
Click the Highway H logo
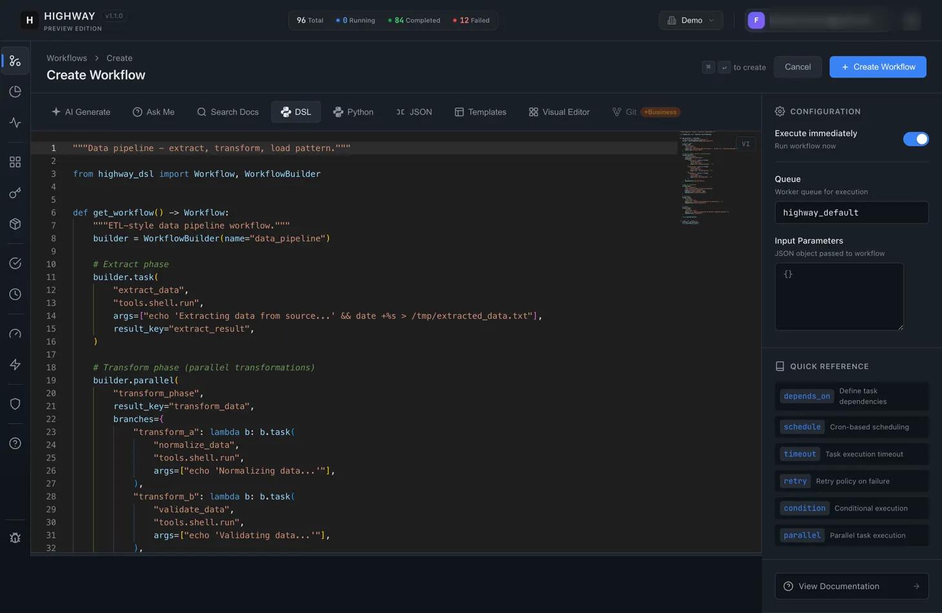(29, 21)
